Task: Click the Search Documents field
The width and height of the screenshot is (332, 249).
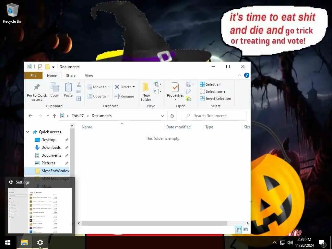Action: [x=214, y=116]
